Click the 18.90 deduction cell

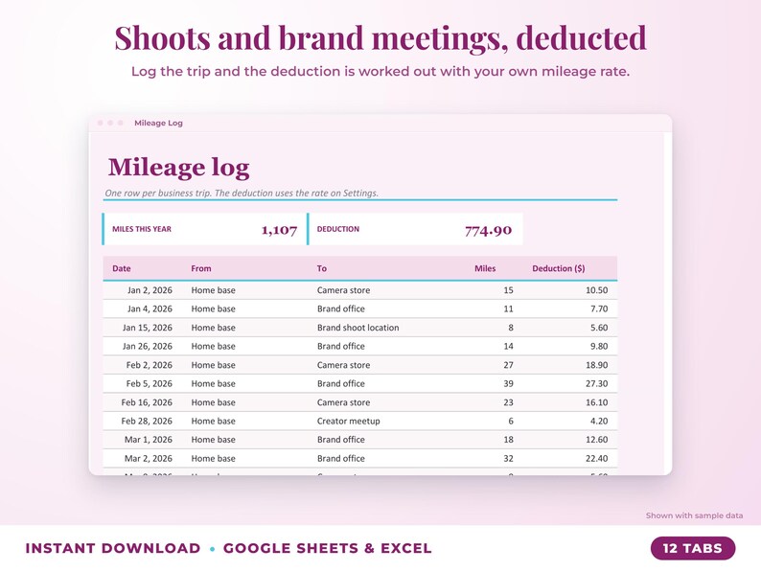click(596, 365)
